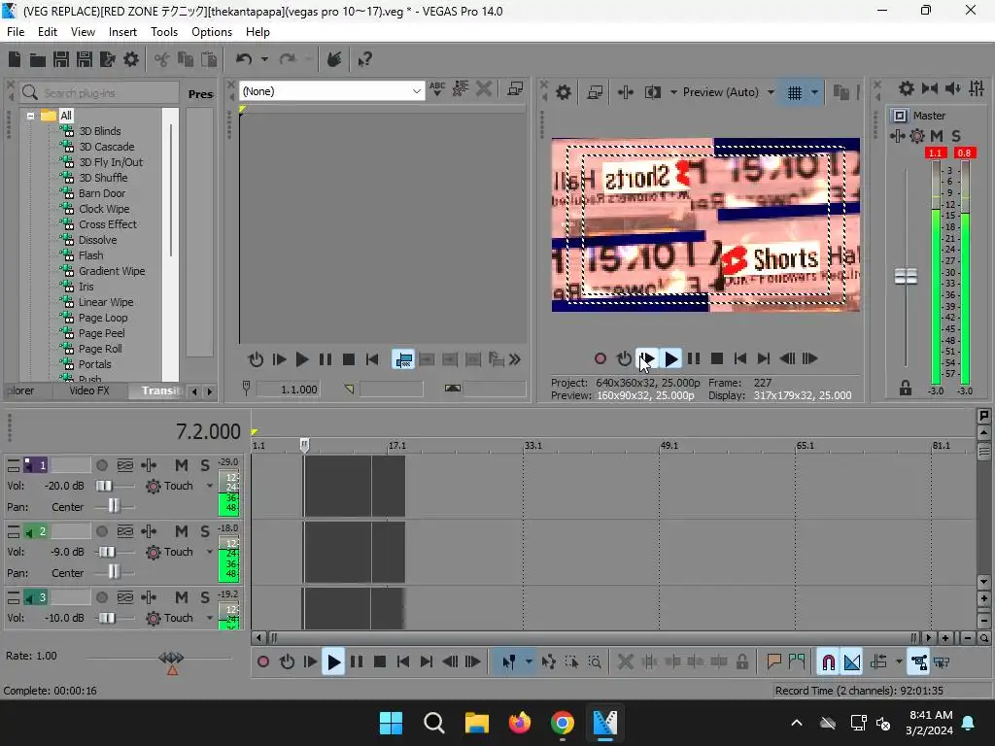Click the timeline cursor marker on the ruler

click(304, 445)
